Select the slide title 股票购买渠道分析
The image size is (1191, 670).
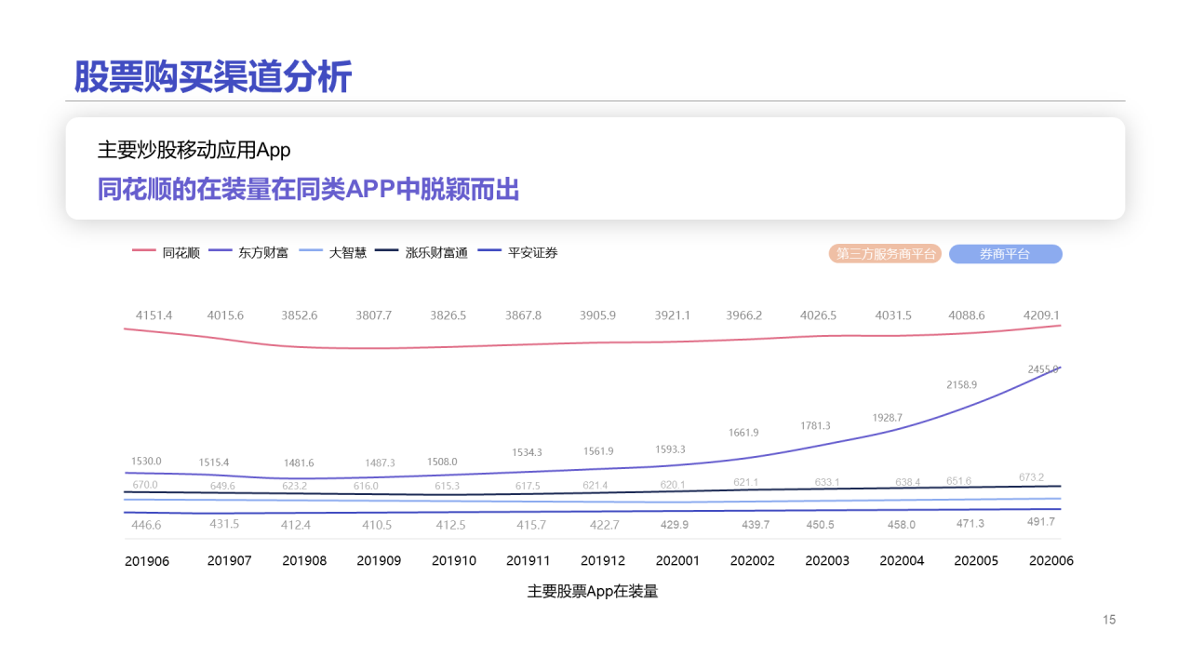click(213, 76)
